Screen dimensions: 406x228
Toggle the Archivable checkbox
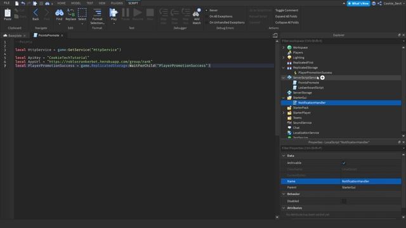point(344,163)
